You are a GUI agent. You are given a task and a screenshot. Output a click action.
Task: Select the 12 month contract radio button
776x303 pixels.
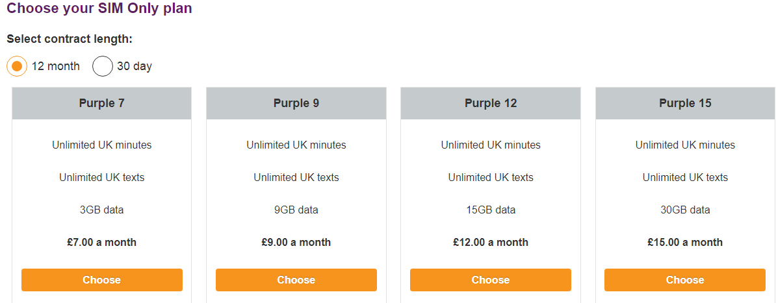pos(17,66)
